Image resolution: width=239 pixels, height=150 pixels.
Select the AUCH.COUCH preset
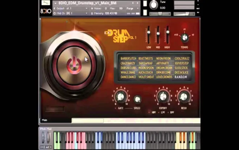(x=146, y=72)
